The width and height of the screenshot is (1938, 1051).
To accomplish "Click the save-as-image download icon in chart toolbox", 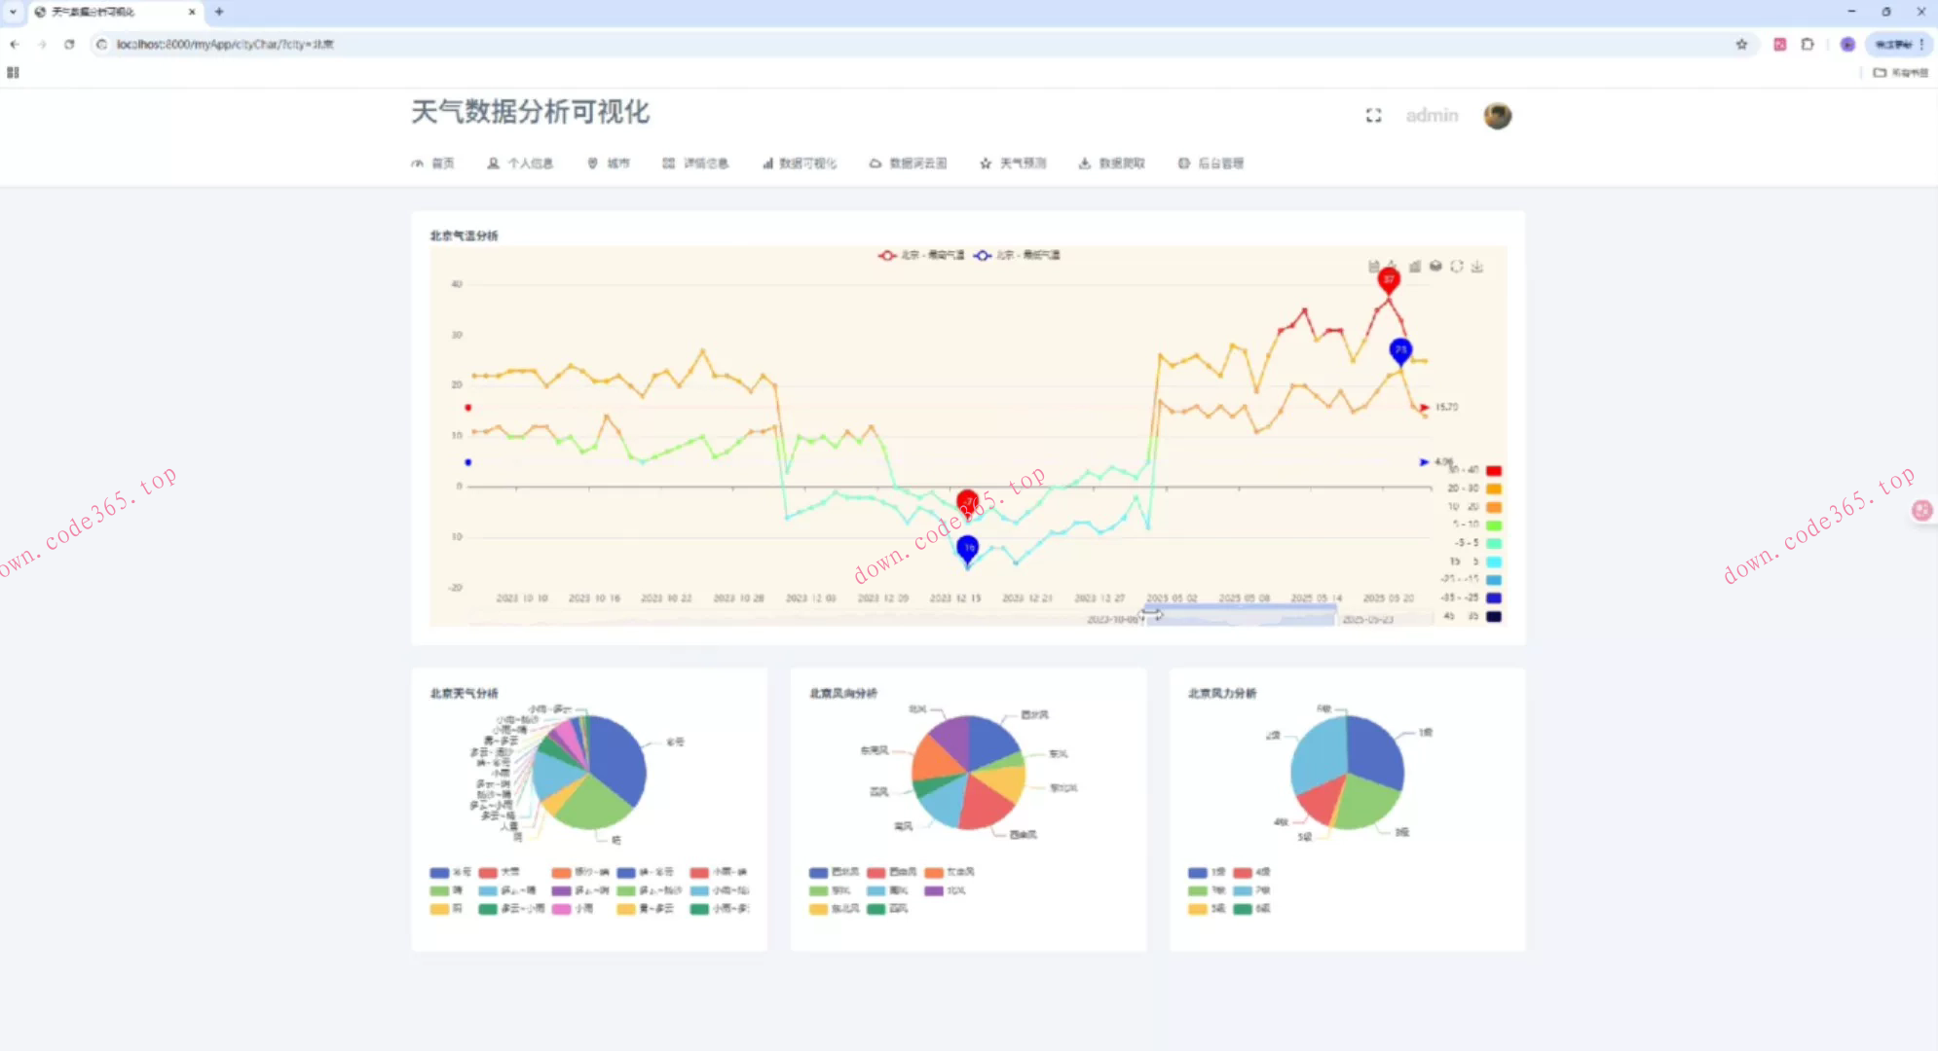I will pyautogui.click(x=1477, y=267).
